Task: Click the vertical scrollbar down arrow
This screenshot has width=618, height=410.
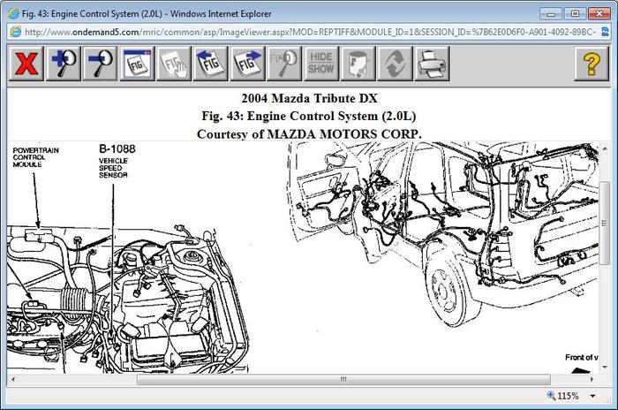Action: [x=605, y=366]
